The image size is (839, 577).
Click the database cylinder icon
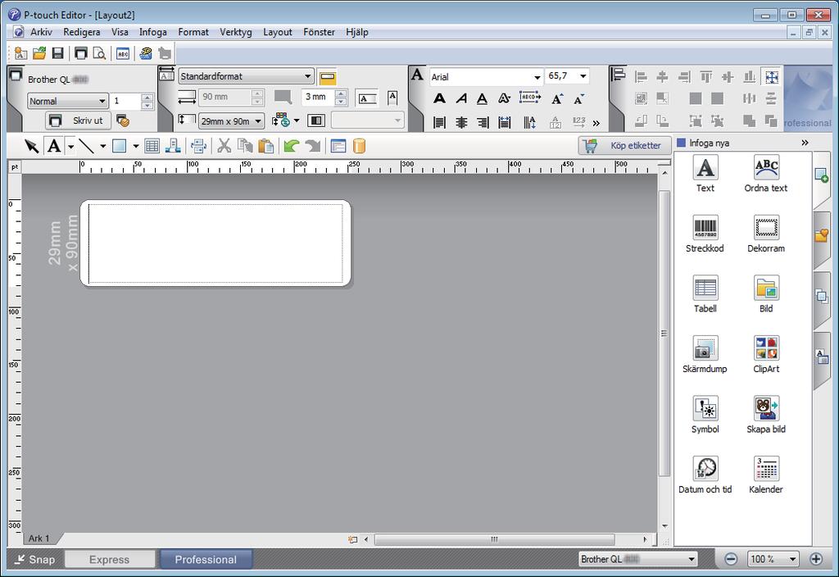[360, 146]
